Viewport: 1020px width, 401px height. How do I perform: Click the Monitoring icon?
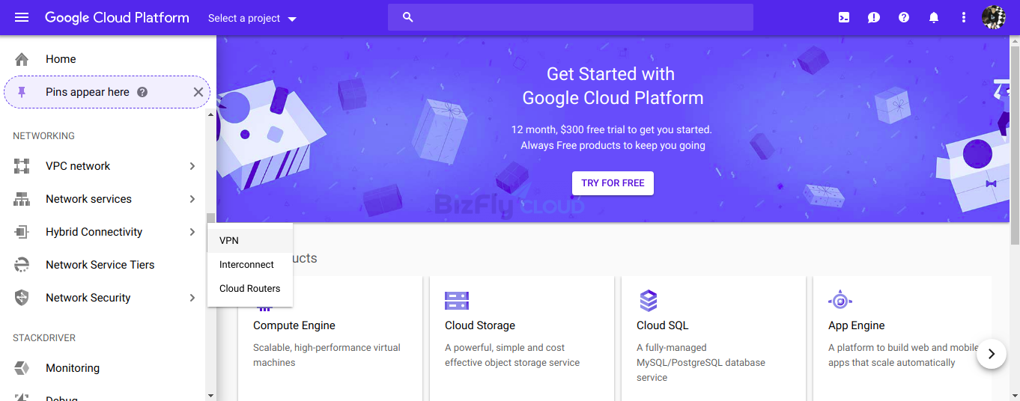coord(22,368)
